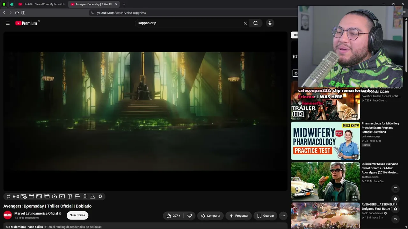Click the audio waves toolbar icon
The height and width of the screenshot is (229, 408).
pyautogui.click(x=16, y=197)
